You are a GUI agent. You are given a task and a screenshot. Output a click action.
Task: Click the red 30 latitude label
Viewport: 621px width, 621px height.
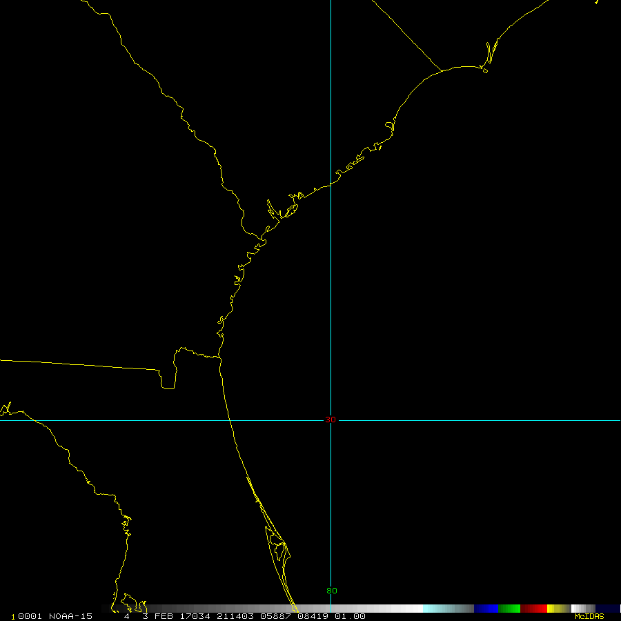[x=331, y=420]
